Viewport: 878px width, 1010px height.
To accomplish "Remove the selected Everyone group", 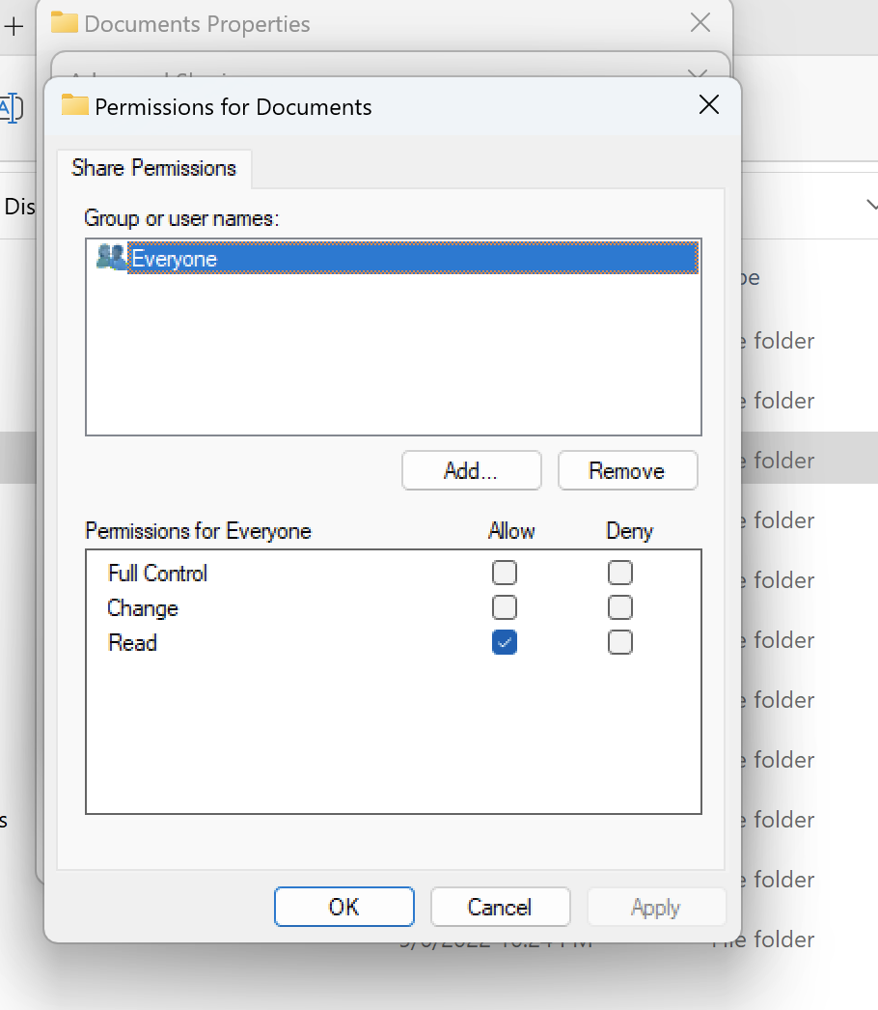I will pos(627,470).
